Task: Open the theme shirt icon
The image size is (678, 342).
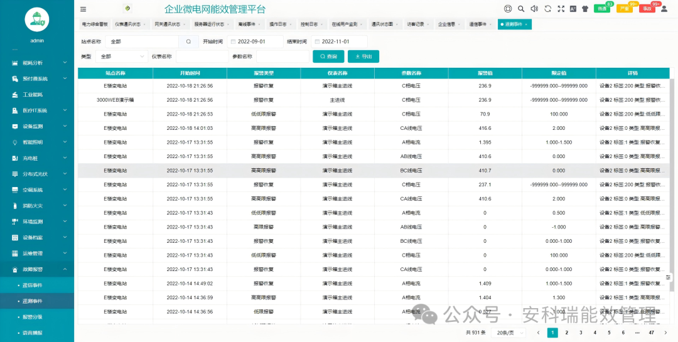Action: (x=585, y=9)
